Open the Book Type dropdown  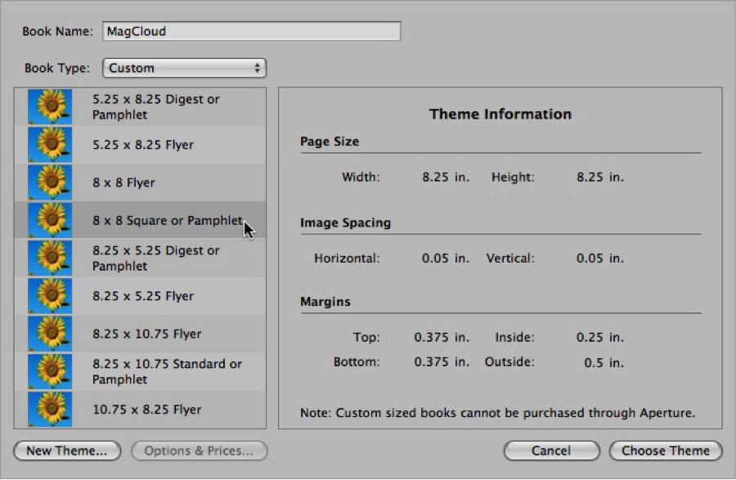[184, 68]
